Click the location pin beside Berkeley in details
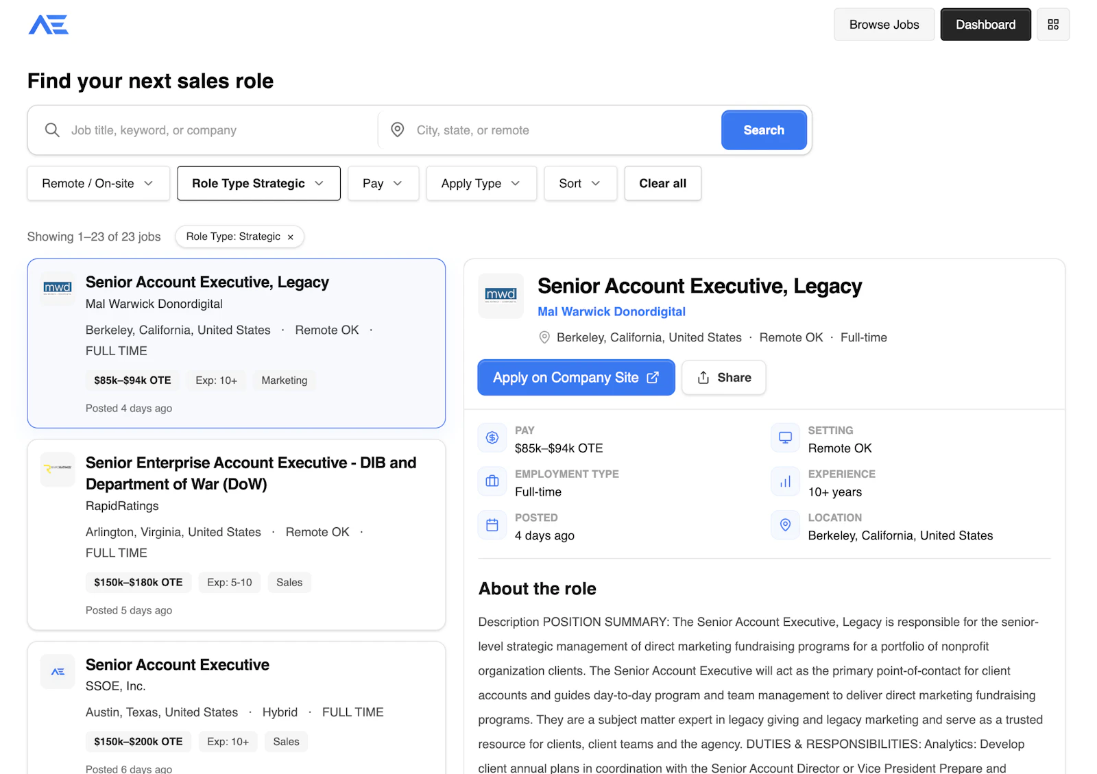 click(544, 337)
